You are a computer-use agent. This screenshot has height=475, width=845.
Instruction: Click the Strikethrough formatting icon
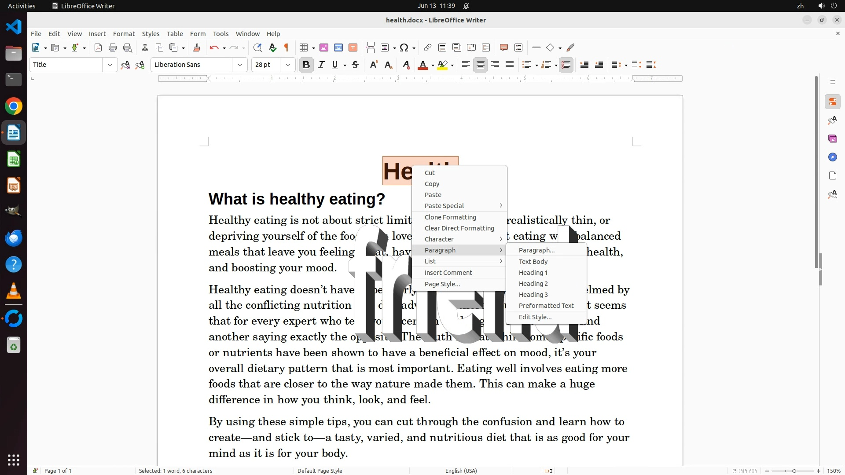pos(355,65)
